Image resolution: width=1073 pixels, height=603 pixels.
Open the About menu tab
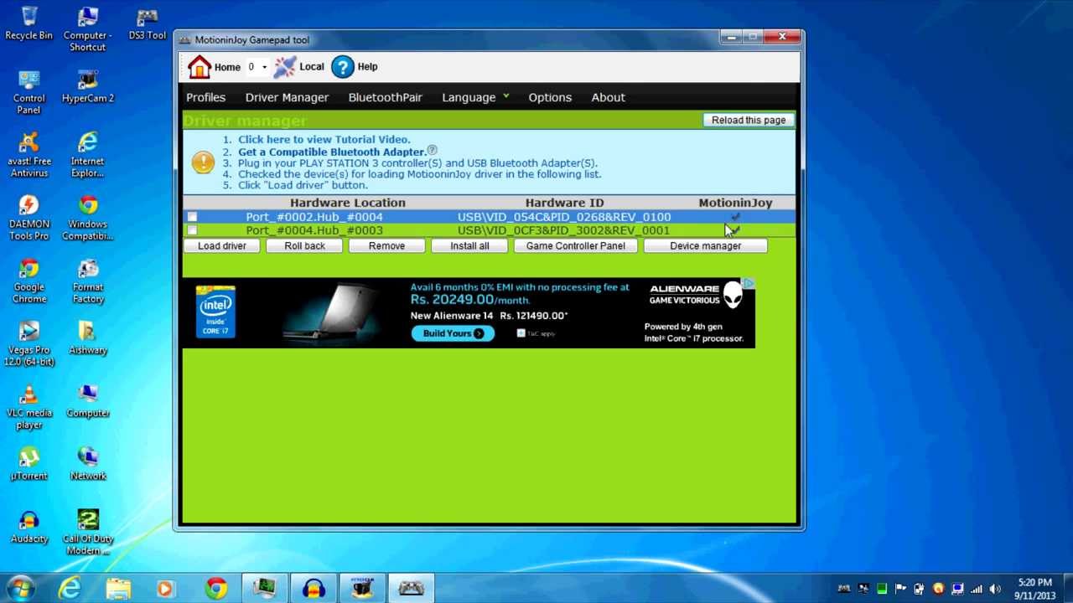[608, 97]
